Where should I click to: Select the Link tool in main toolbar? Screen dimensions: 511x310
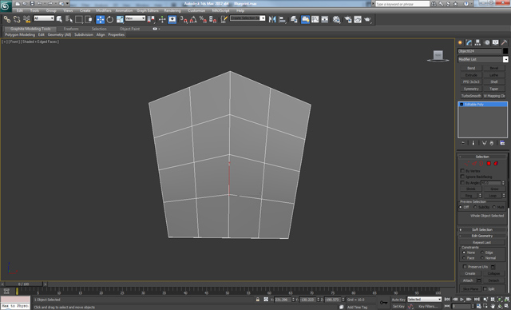pyautogui.click(x=6, y=19)
